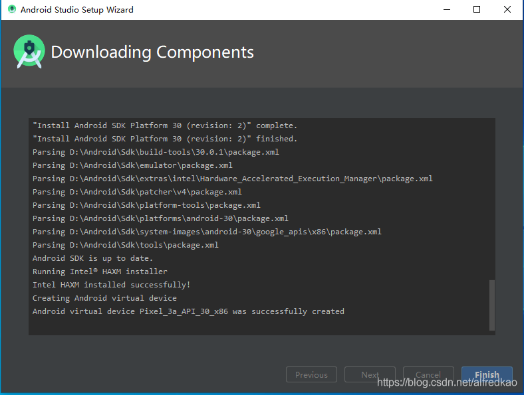The width and height of the screenshot is (524, 395).
Task: Close the Setup Wizard window
Action: [507, 10]
